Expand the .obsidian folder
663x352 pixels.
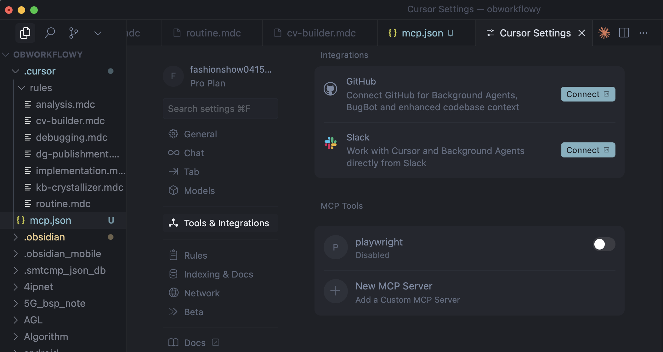[15, 237]
